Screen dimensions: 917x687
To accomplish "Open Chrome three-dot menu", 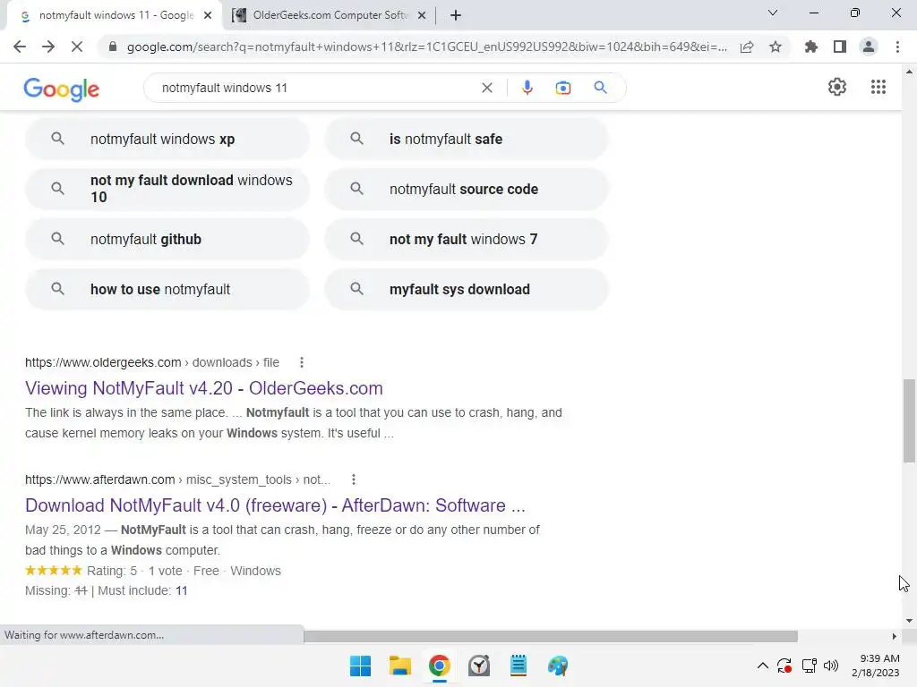I will (897, 47).
